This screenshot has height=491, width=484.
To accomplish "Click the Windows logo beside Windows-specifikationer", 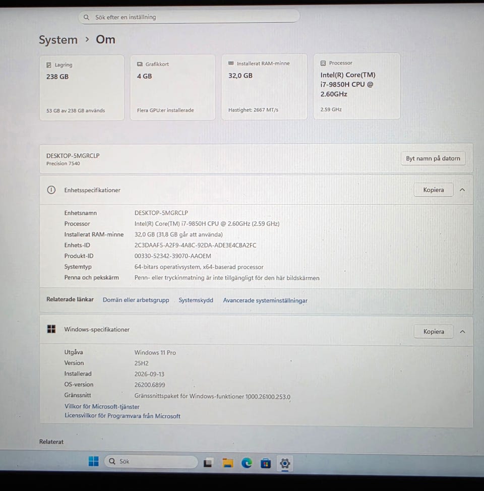I will tap(51, 329).
